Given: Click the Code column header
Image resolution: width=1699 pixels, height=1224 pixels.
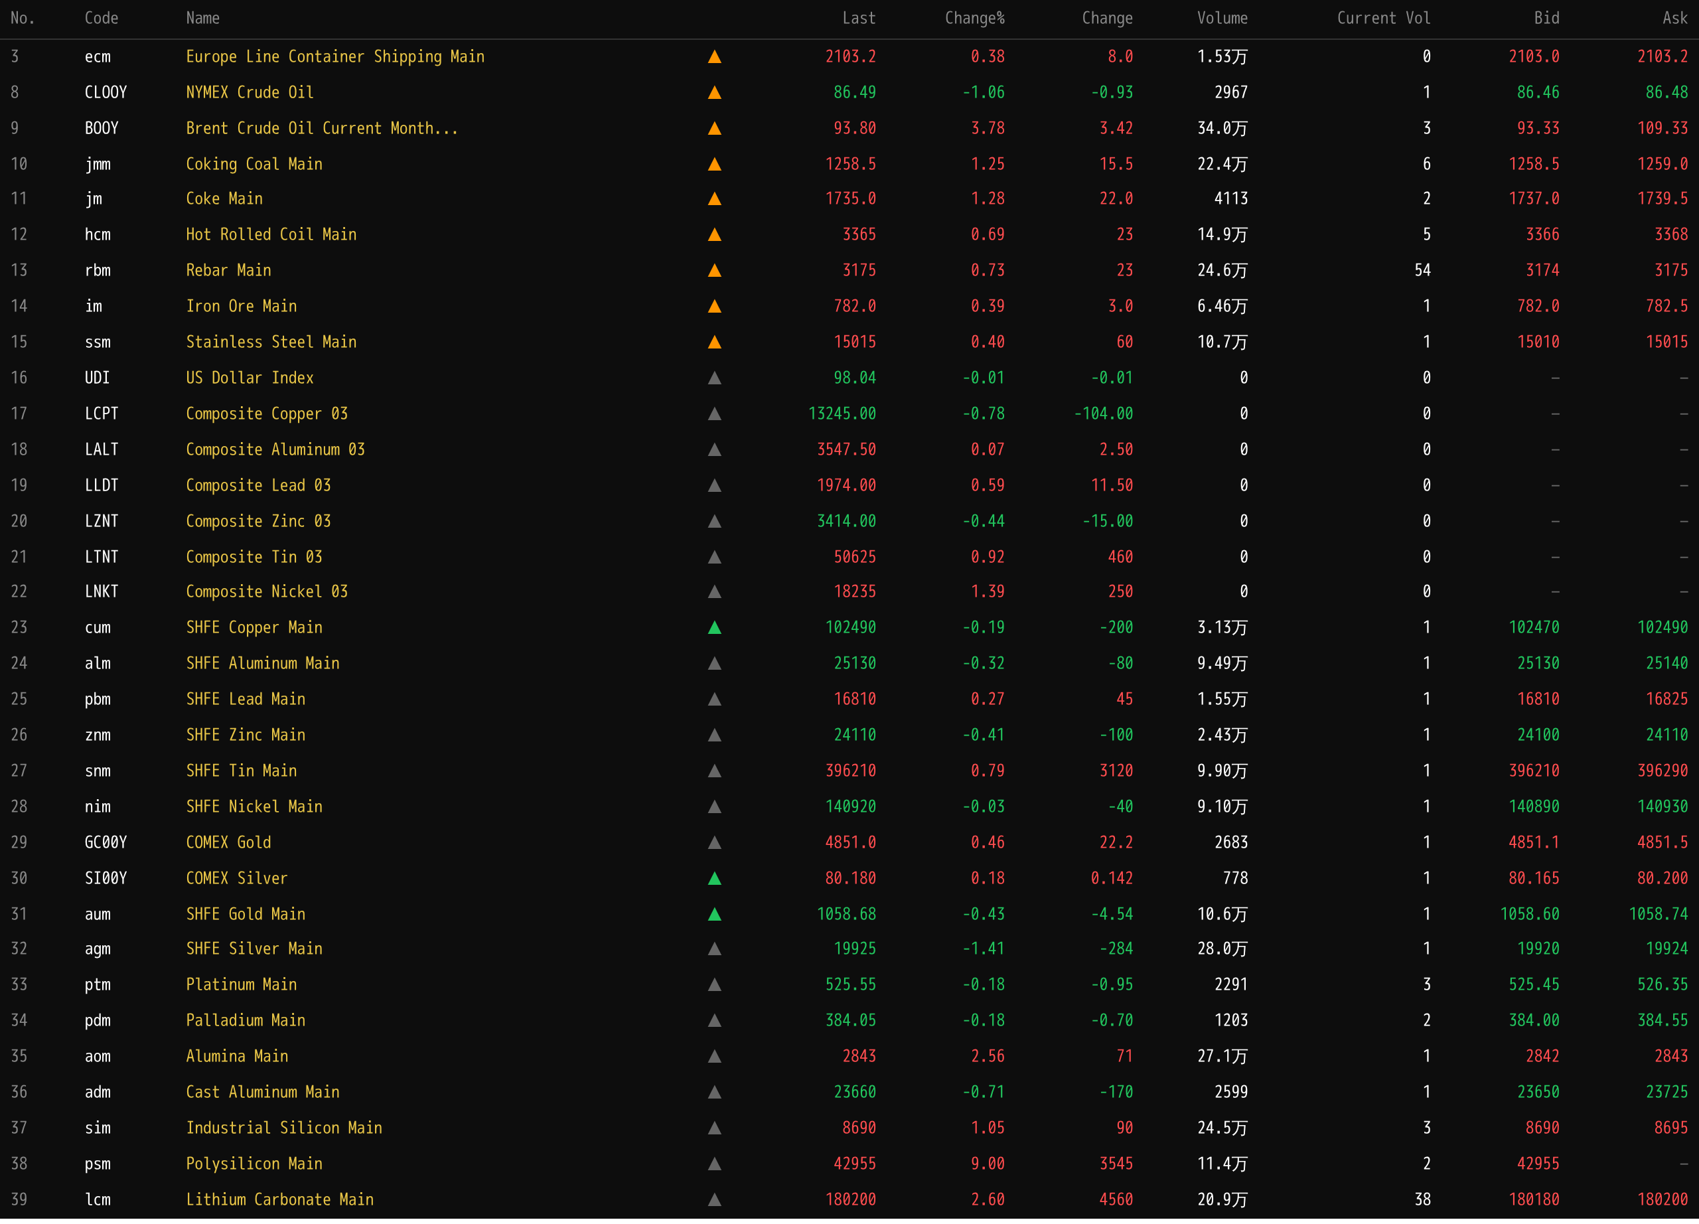Looking at the screenshot, I should click(x=101, y=18).
